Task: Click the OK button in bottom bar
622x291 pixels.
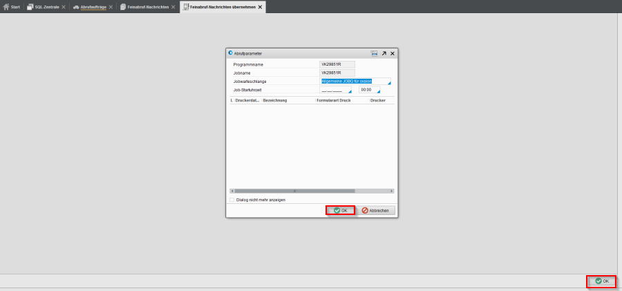Action: tap(601, 281)
